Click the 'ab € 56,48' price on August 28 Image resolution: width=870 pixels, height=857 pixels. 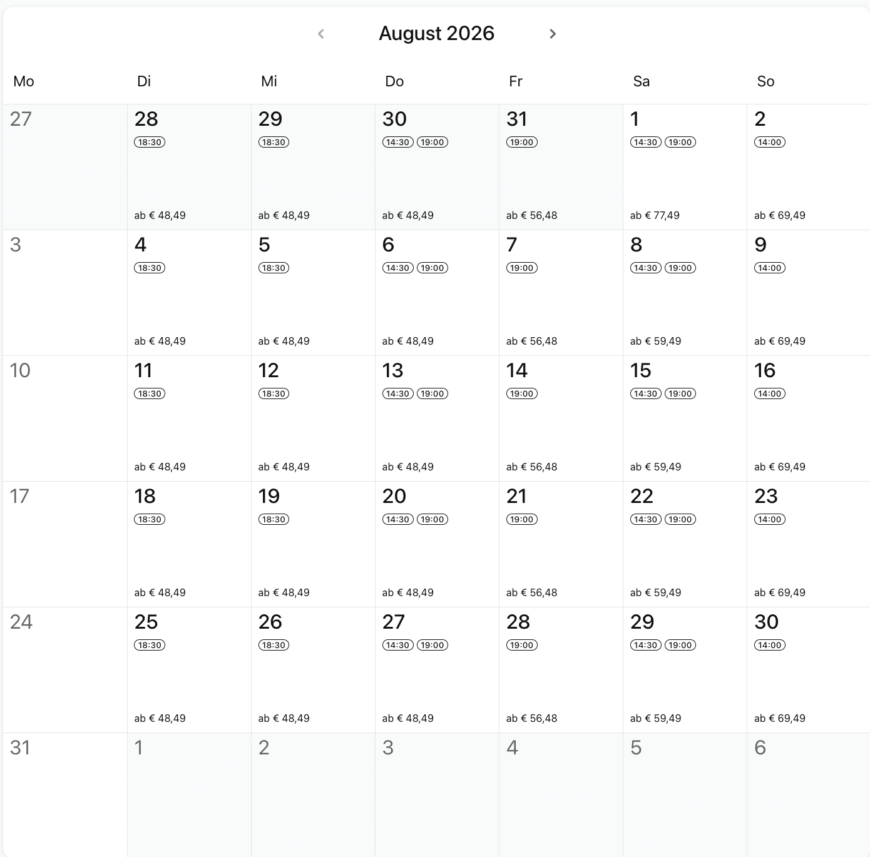(x=531, y=718)
